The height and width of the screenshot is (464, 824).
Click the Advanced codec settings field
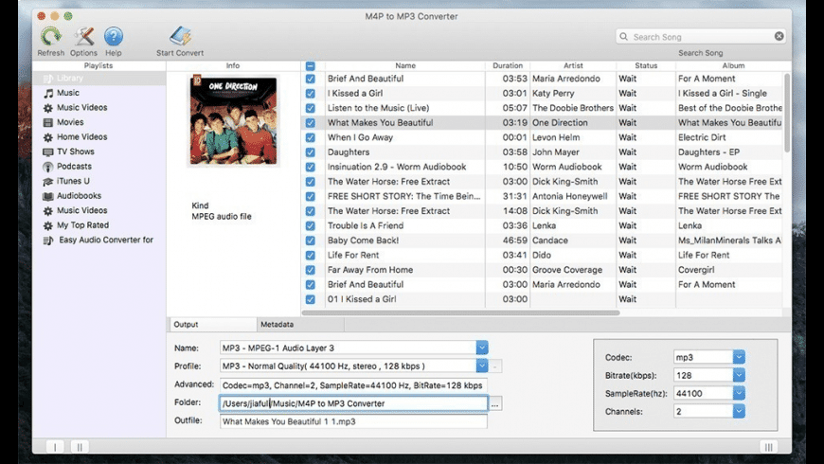click(x=353, y=385)
